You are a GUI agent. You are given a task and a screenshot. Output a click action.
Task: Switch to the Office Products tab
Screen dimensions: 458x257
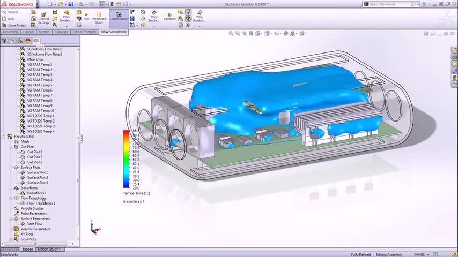coord(84,32)
